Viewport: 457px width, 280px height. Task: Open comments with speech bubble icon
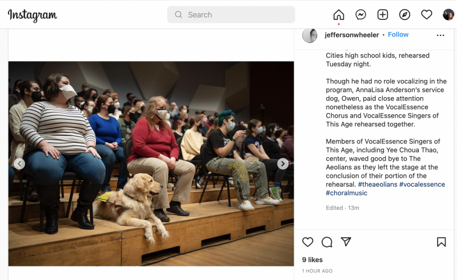point(327,242)
